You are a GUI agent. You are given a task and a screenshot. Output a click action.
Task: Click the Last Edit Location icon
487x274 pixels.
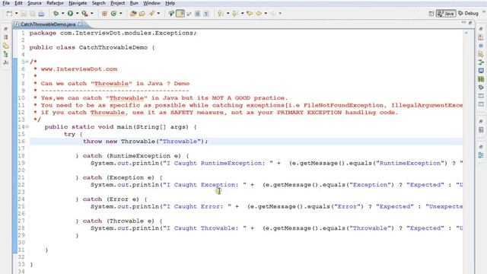(x=250, y=14)
